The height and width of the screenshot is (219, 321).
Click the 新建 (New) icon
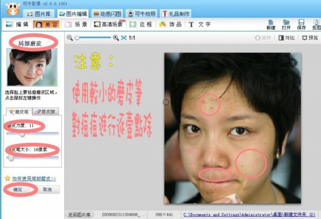(271, 24)
